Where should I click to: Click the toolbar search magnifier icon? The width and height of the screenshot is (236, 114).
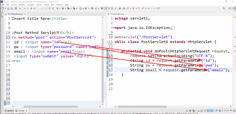224,8
